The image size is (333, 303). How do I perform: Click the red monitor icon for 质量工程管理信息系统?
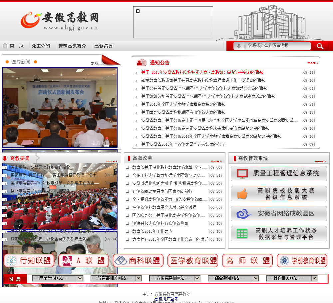pyautogui.click(x=242, y=174)
